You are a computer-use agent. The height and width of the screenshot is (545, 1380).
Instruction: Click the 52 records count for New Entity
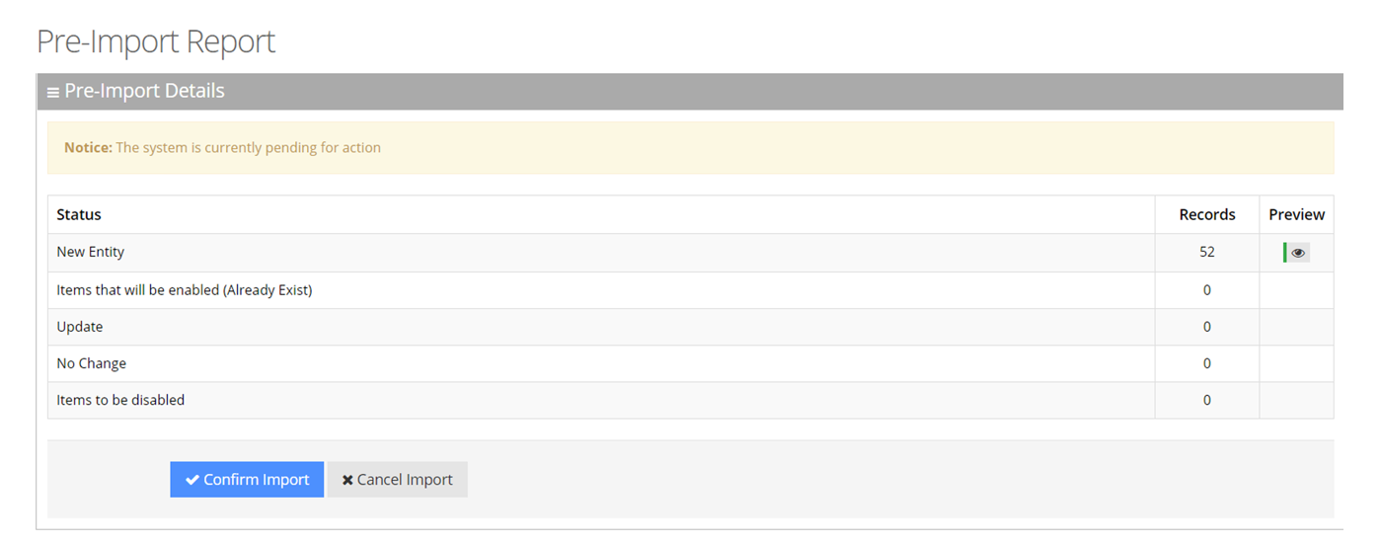pos(1207,252)
